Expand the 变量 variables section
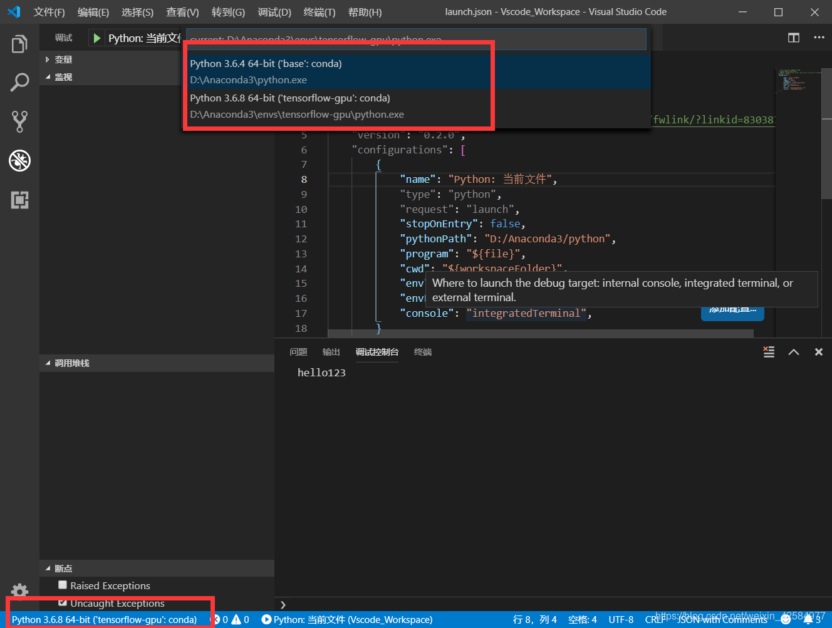Image resolution: width=832 pixels, height=628 pixels. pos(62,59)
